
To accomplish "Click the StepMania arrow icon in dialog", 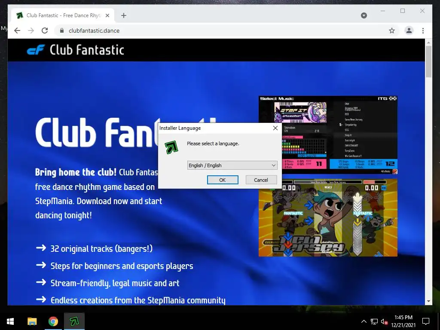I will (171, 147).
